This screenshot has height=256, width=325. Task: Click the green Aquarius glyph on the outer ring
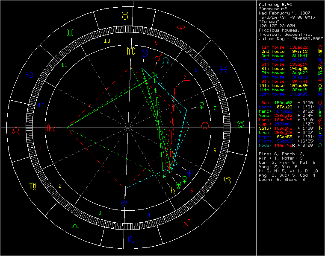[240, 125]
